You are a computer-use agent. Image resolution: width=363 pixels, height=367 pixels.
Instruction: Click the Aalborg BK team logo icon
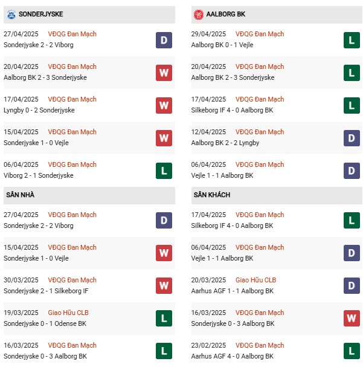(199, 14)
